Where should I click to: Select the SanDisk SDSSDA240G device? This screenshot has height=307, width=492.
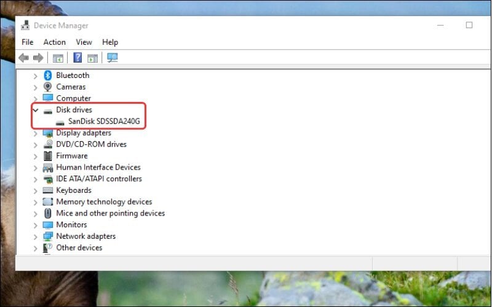pyautogui.click(x=104, y=121)
